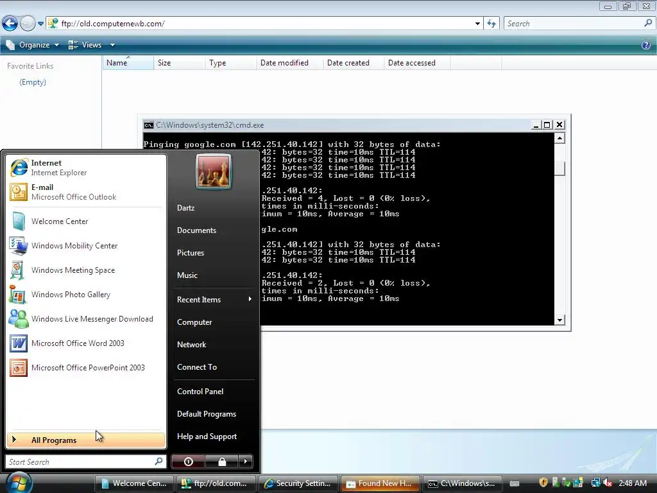Click the security shield alert tray icon

(543, 483)
